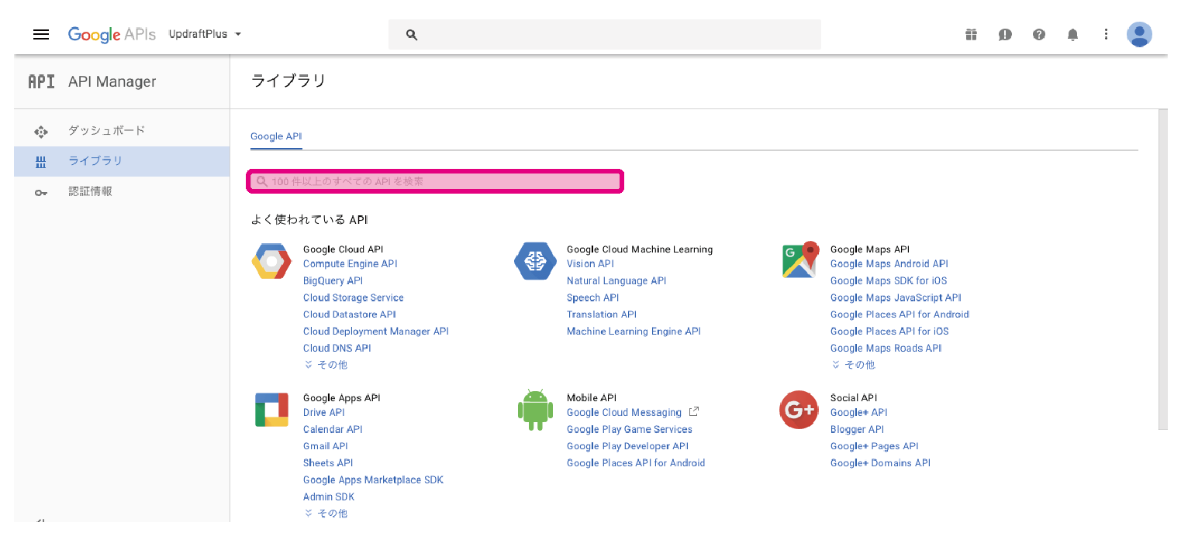Image resolution: width=1181 pixels, height=536 pixels.
Task: Open 認証情報 in the sidebar
Action: (122, 191)
